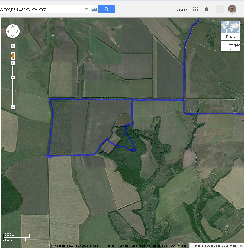The image size is (244, 248).
Task: Click the blue search magnifier button
Action: pyautogui.click(x=106, y=9)
